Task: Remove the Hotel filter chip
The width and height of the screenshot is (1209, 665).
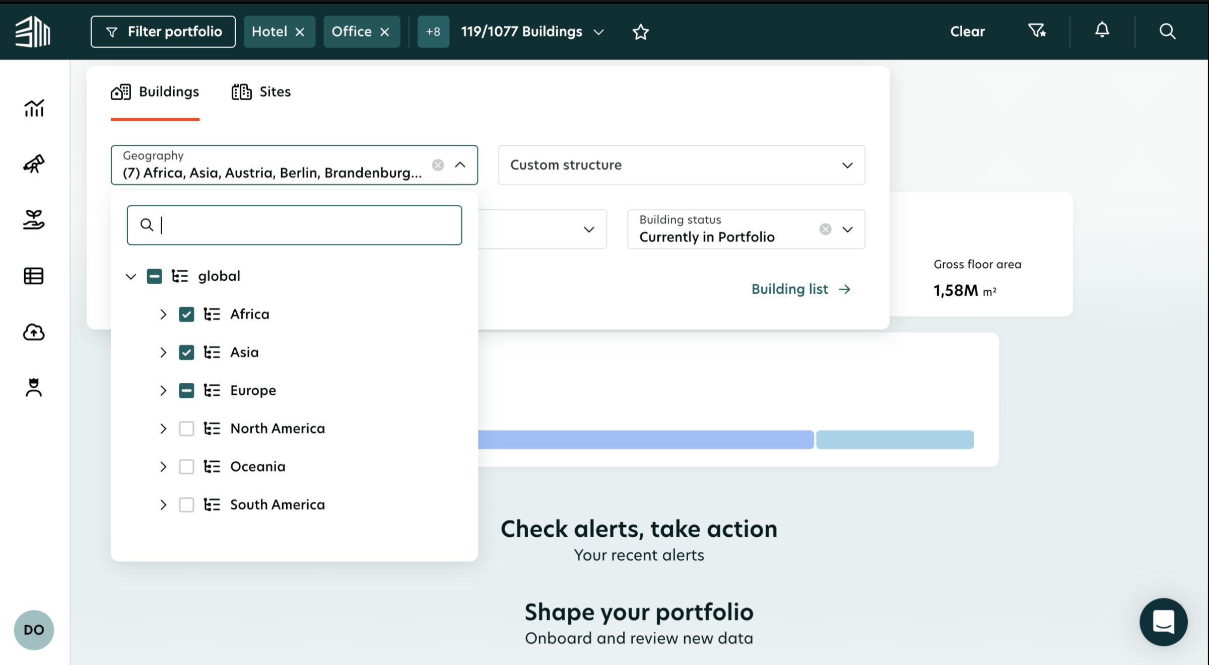Action: tap(300, 32)
